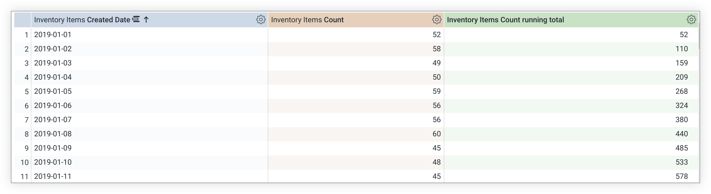Open gear menu for Inventory Items Count column
The image size is (711, 194).
point(437,20)
